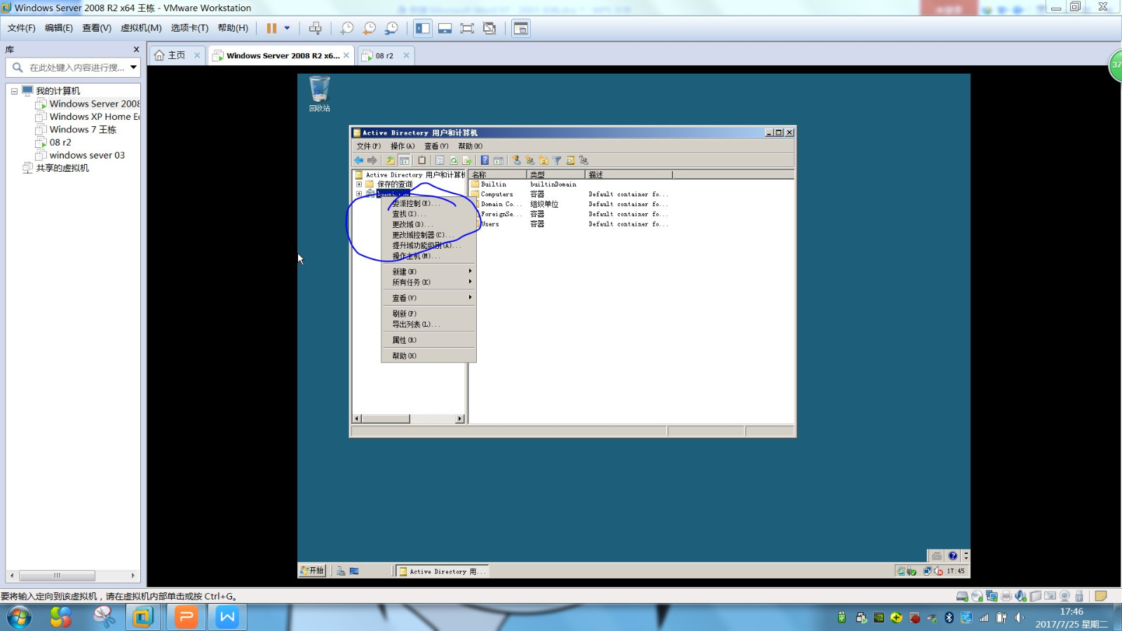This screenshot has height=631, width=1122.
Task: Click the Refresh icon in AD toolbar
Action: pyautogui.click(x=454, y=161)
